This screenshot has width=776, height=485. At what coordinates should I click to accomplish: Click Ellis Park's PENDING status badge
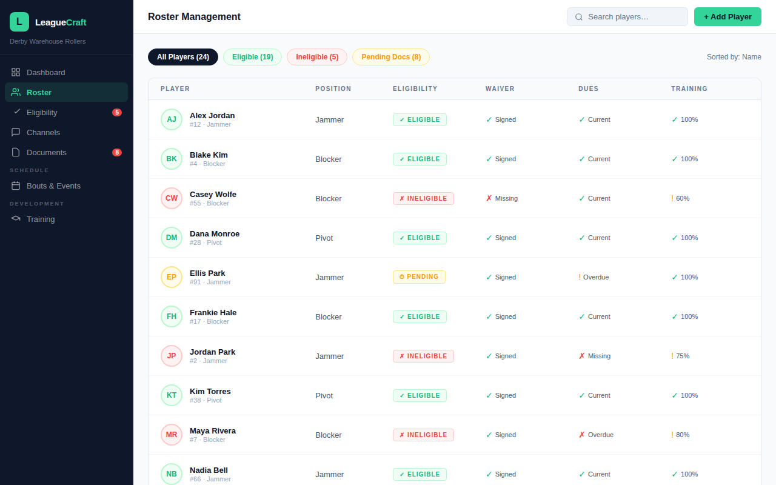[x=419, y=277]
